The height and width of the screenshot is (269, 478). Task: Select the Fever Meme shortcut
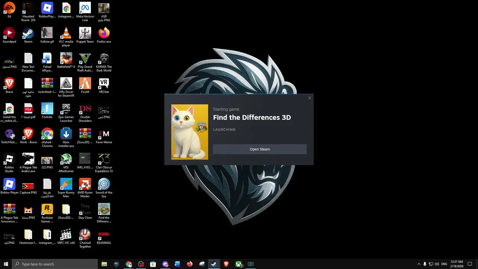coord(104,136)
